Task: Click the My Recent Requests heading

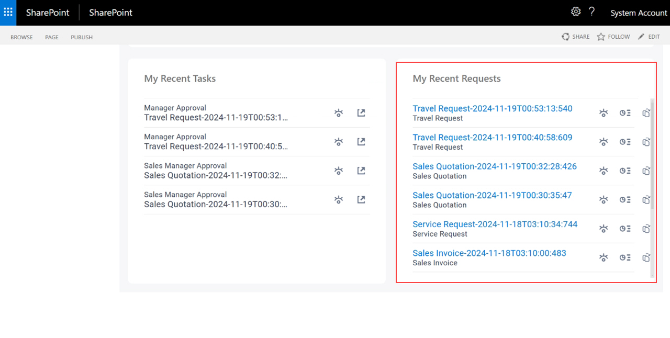Action: pyautogui.click(x=456, y=78)
